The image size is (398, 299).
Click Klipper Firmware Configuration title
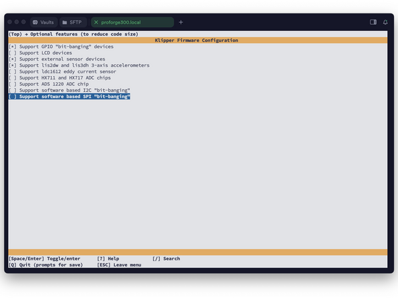pos(196,40)
